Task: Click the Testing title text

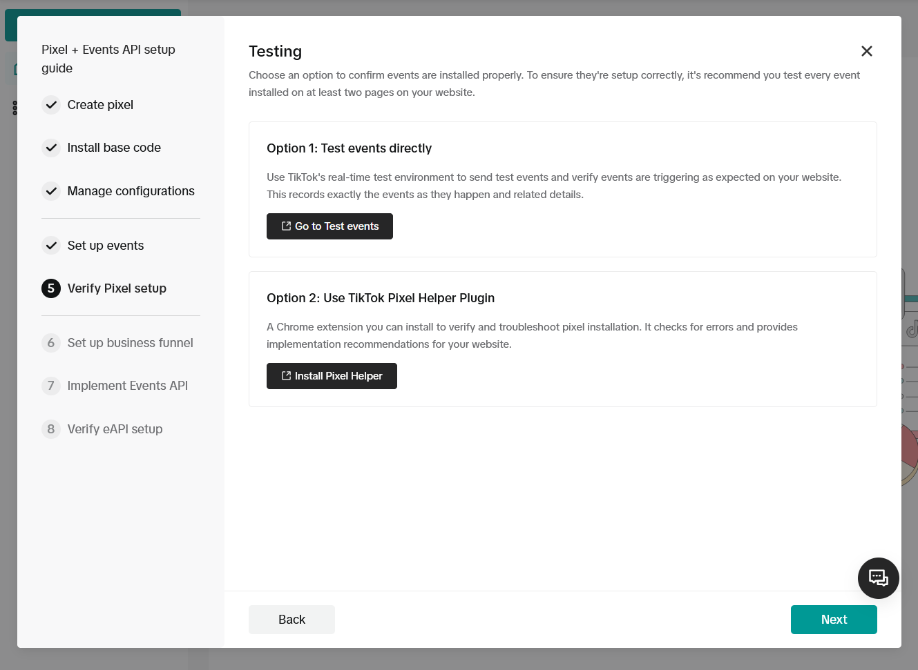Action: 275,52
